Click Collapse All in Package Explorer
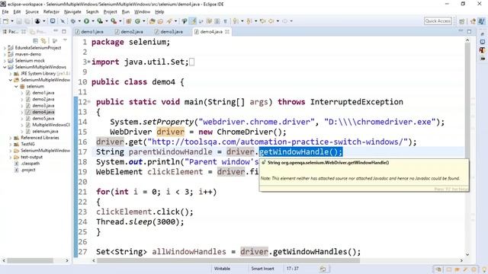488x274 pixels. (x=36, y=40)
